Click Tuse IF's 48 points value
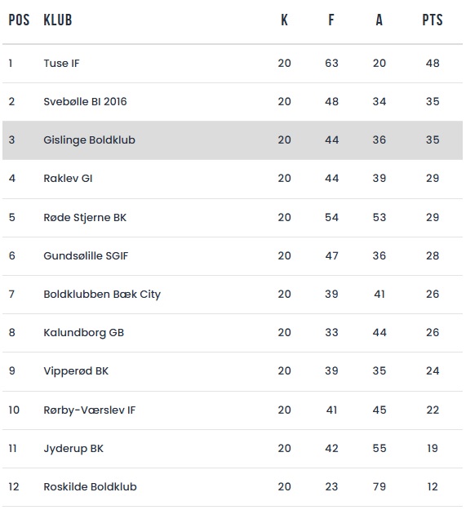This screenshot has height=510, width=466. tap(433, 63)
